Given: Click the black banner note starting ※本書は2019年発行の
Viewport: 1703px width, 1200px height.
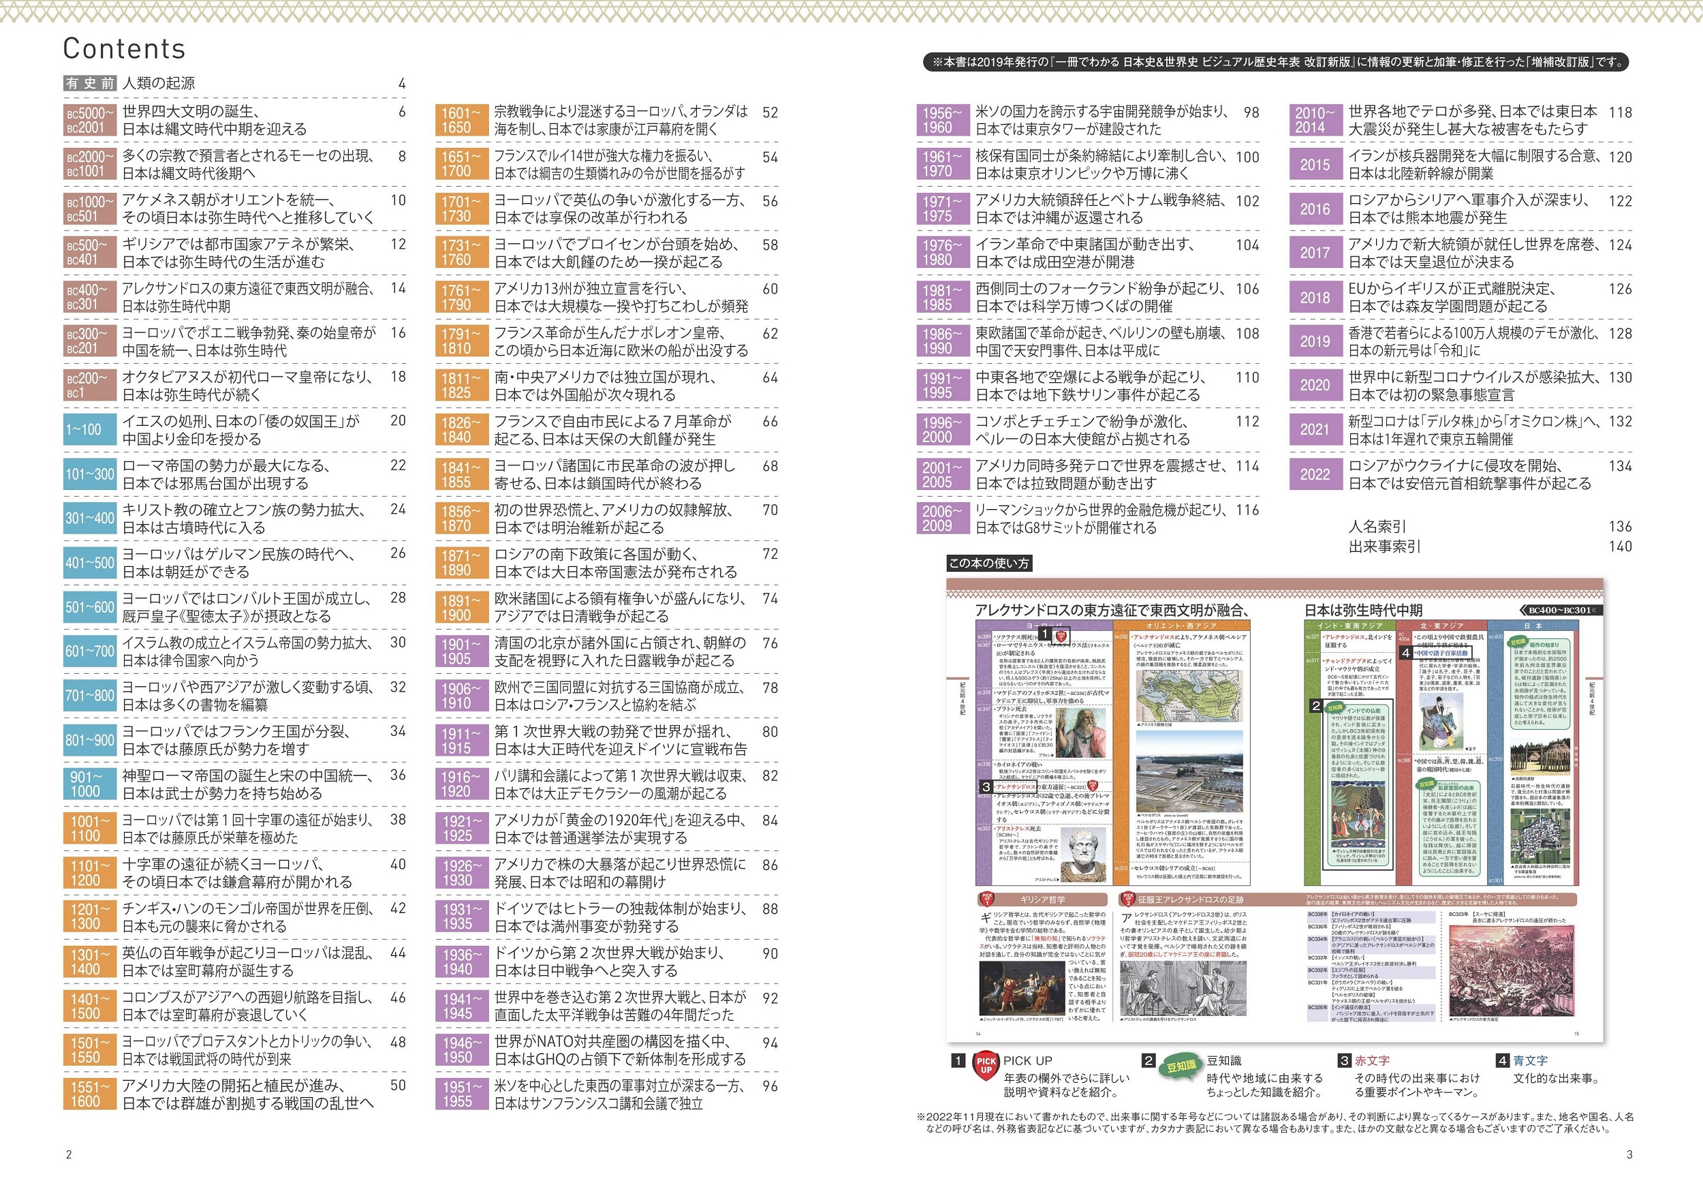Looking at the screenshot, I should [1277, 62].
